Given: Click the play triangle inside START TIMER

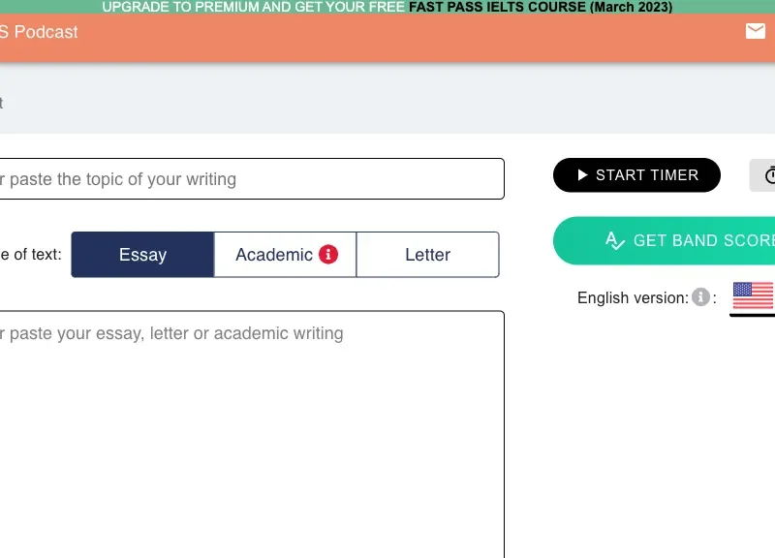Looking at the screenshot, I should pos(582,175).
